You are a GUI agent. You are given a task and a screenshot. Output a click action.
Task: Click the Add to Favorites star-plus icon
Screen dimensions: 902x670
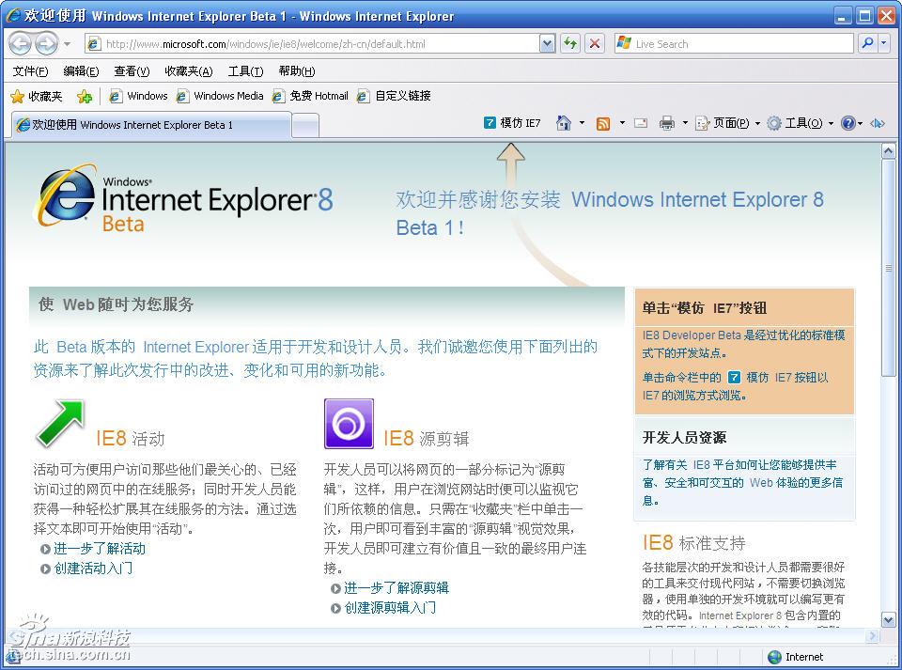click(85, 97)
